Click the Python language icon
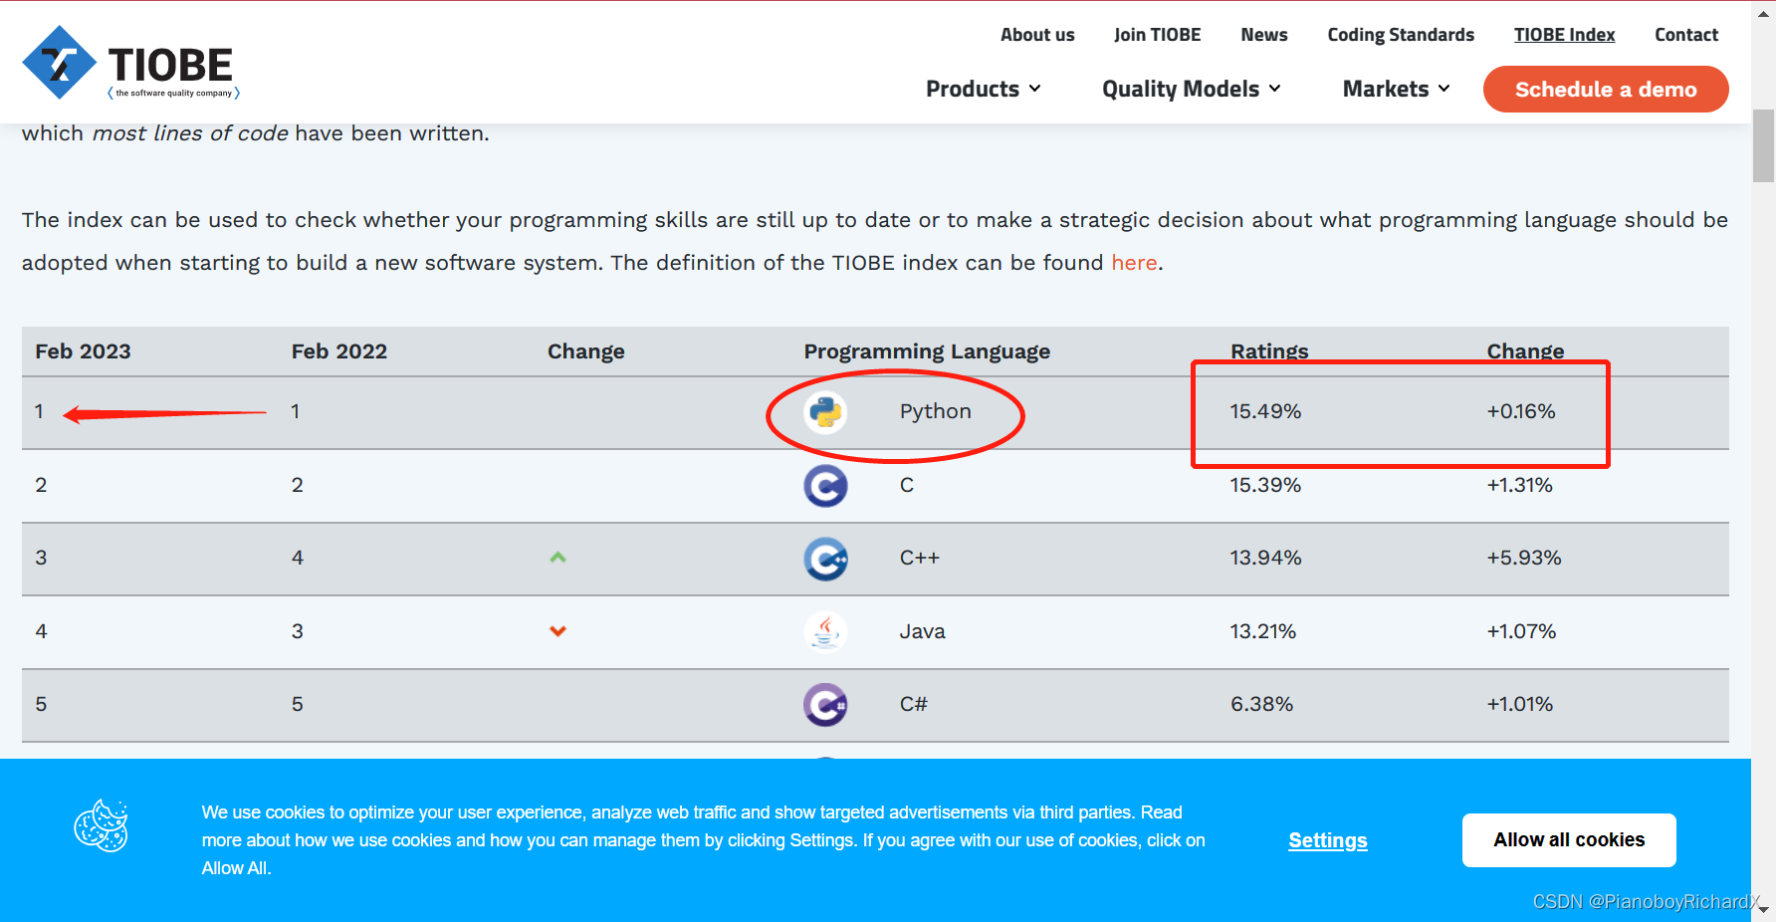The image size is (1776, 922). (x=825, y=411)
